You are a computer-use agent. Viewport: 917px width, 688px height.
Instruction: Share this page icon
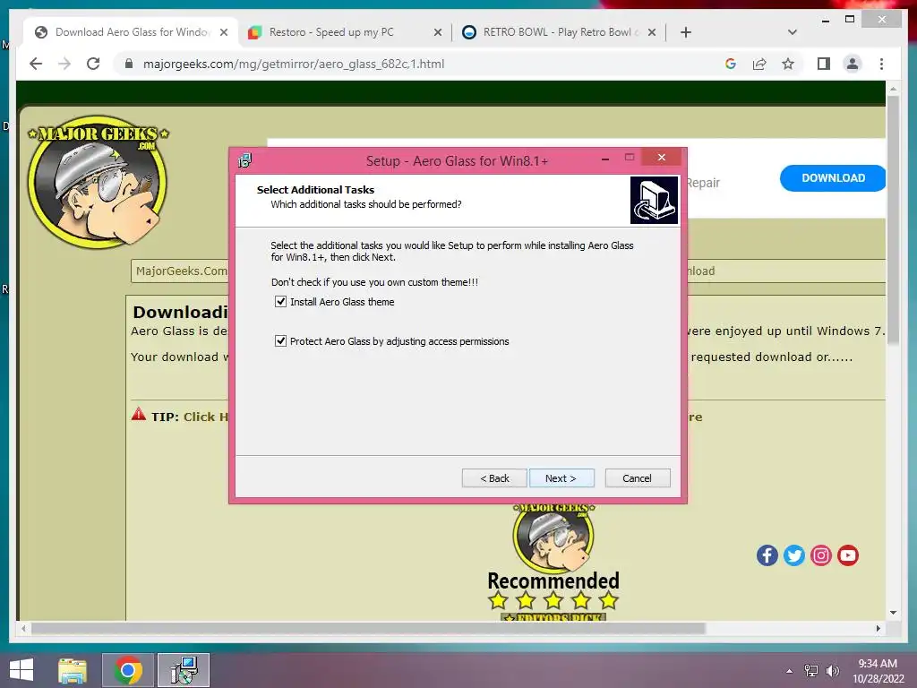click(x=759, y=64)
